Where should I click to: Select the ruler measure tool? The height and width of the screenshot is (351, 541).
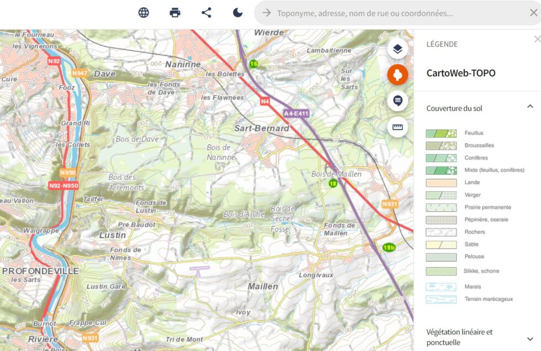tap(397, 127)
